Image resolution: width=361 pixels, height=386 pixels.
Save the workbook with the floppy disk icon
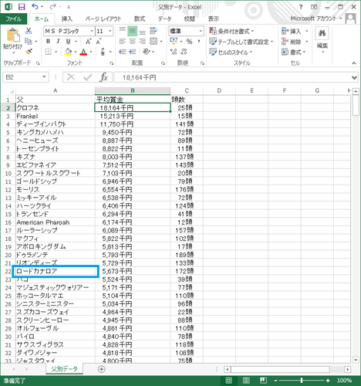[x=22, y=7]
